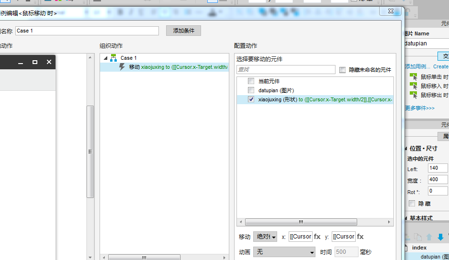This screenshot has height=260, width=449.
Task: Click the widget list horizontal scrollbar thumb
Action: click(301, 222)
